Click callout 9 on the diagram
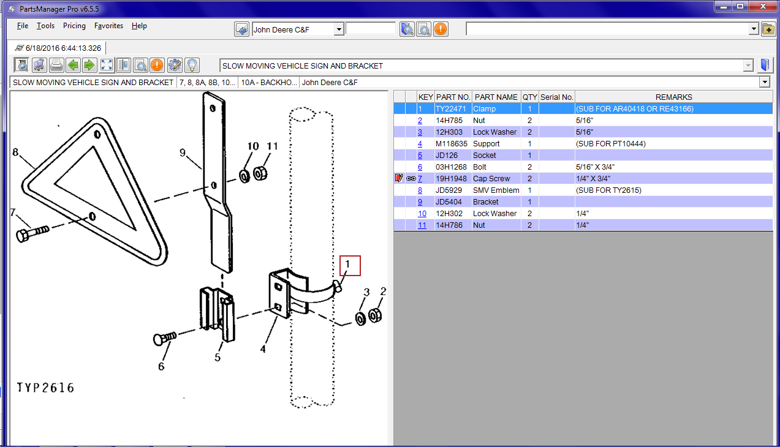780x447 pixels. 183,153
